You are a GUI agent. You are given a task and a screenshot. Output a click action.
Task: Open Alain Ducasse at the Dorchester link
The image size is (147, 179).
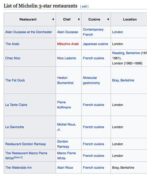(x=29, y=32)
